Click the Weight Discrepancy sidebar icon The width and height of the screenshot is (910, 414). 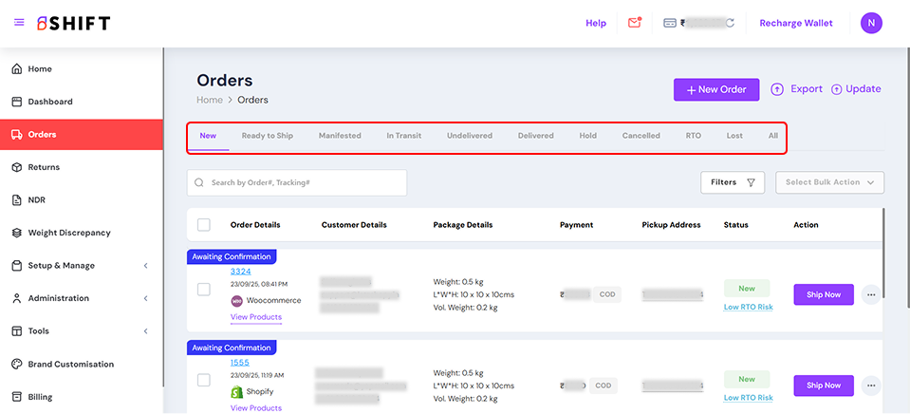[x=16, y=233]
